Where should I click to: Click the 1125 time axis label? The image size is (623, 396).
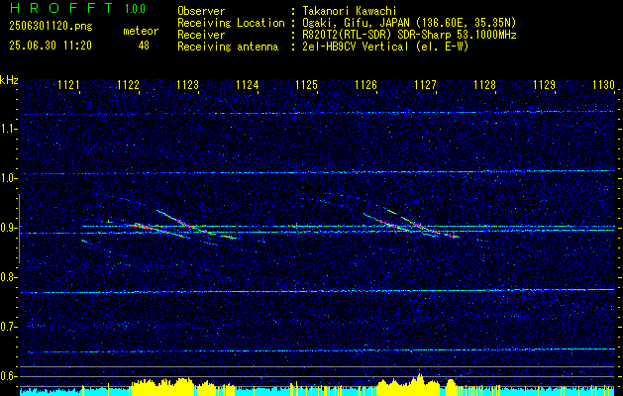click(307, 85)
